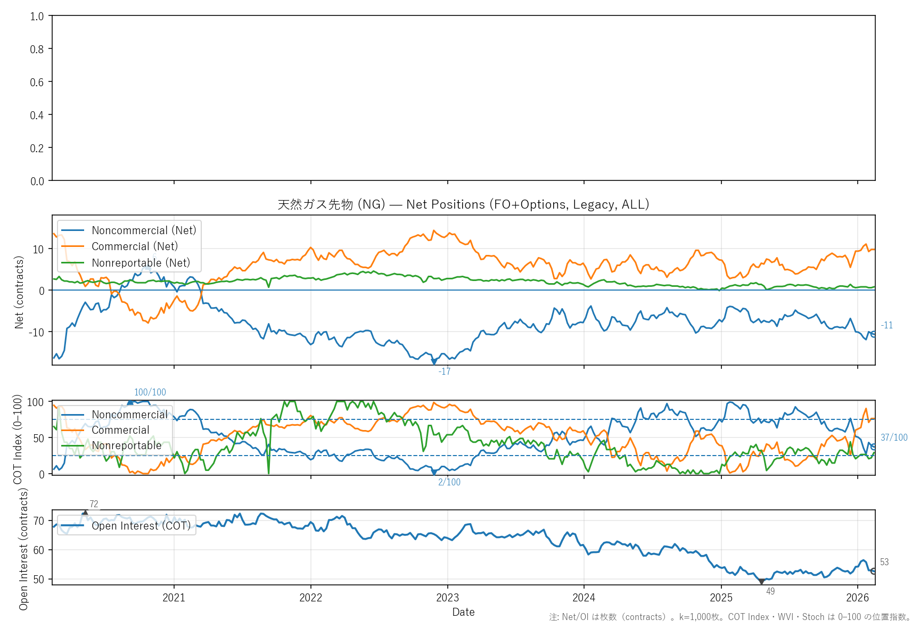The height and width of the screenshot is (628, 920).
Task: Click the Commercial (Net) legend entry
Action: click(134, 246)
